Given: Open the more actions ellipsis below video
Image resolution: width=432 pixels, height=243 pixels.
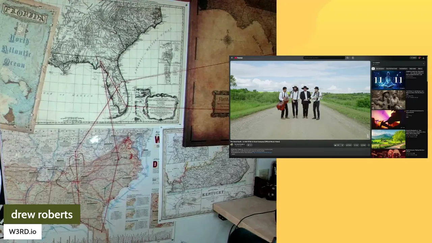Looking at the screenshot, I should [369, 145].
